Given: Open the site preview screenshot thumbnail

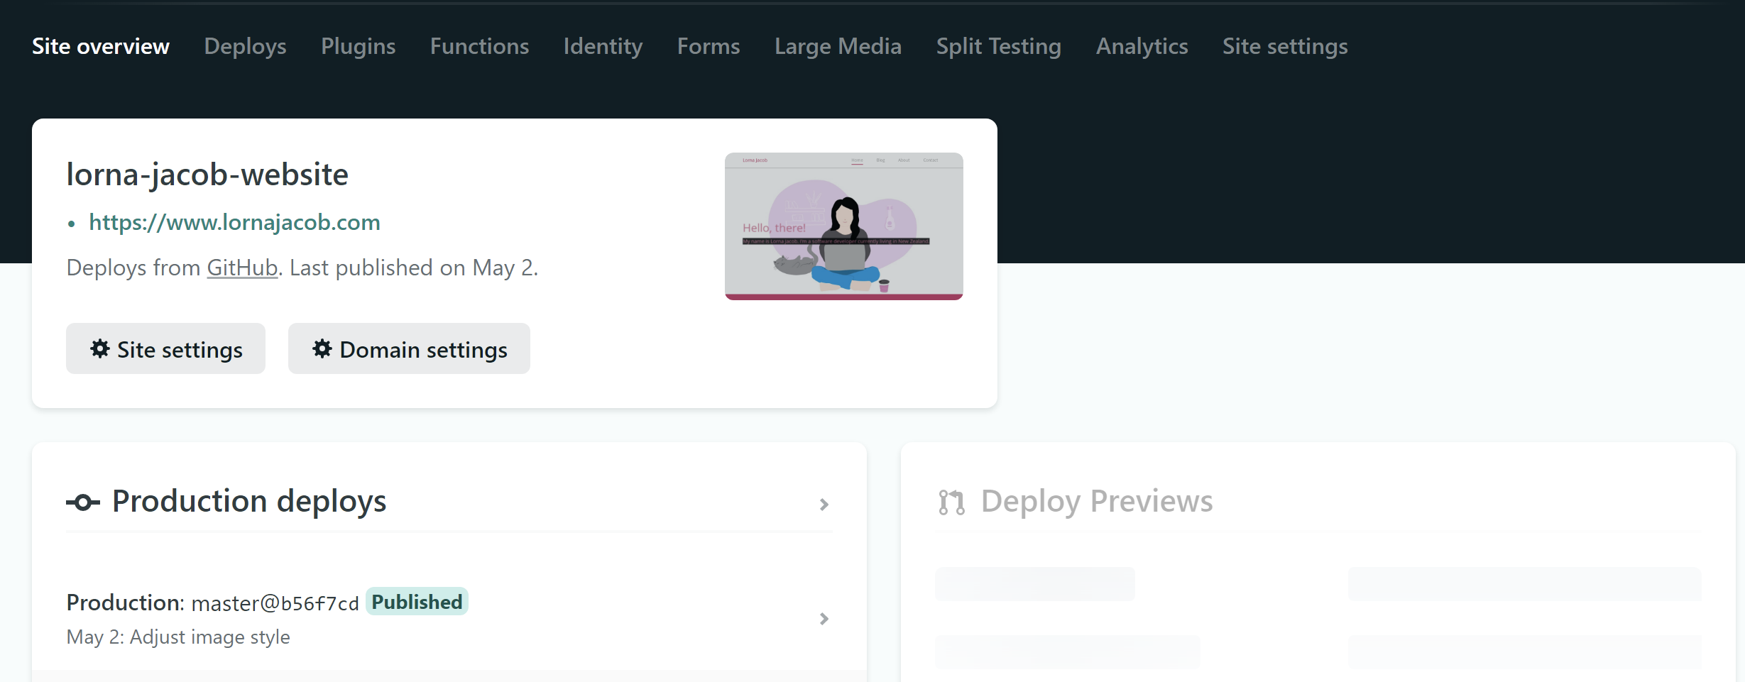Looking at the screenshot, I should [x=844, y=226].
